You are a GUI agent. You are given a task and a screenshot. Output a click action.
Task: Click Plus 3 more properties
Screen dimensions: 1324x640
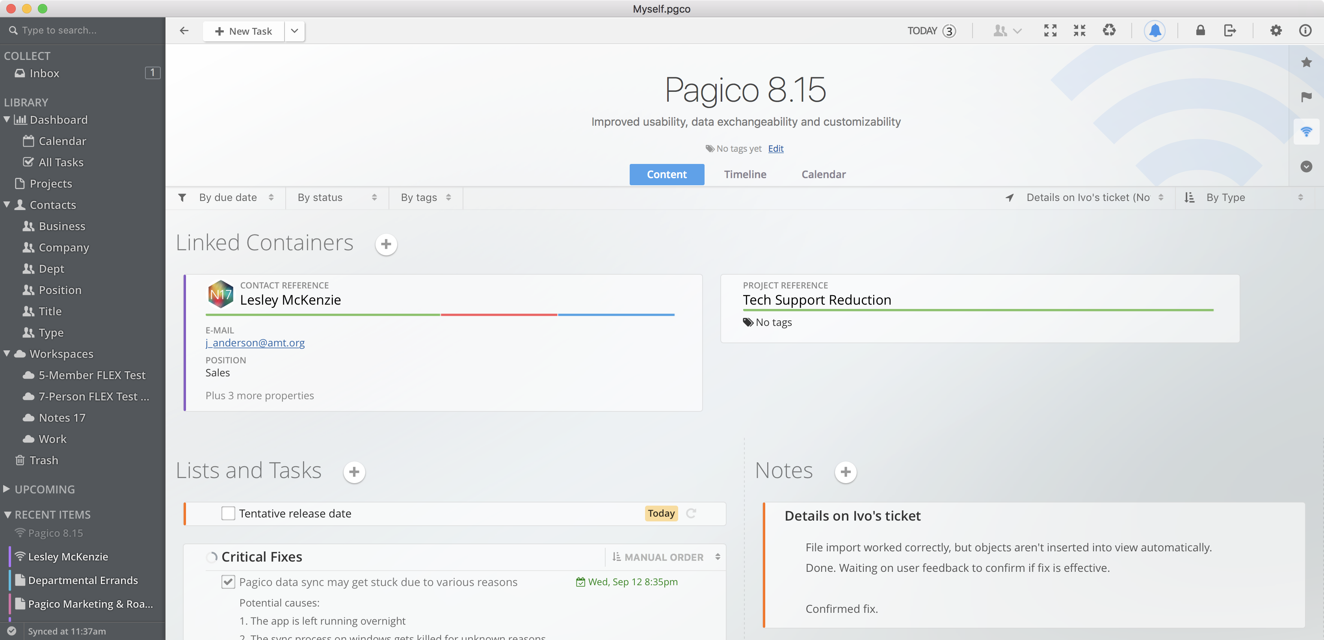coord(260,396)
